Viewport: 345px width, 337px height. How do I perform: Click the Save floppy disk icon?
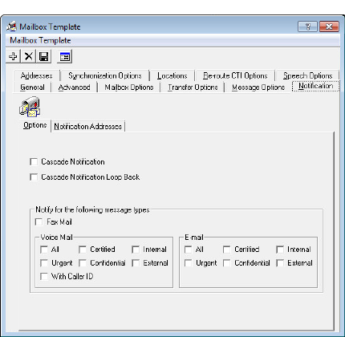click(x=43, y=56)
